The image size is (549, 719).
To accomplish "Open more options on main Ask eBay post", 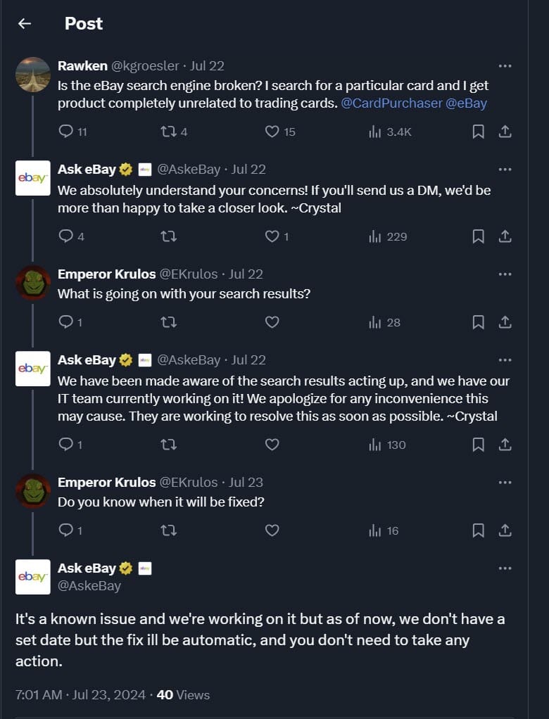I will pyautogui.click(x=505, y=568).
